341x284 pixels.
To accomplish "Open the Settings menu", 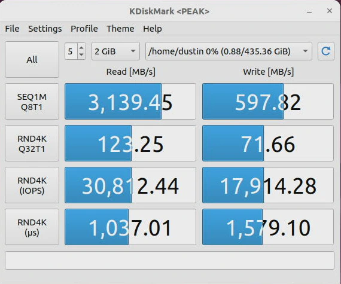I will tap(45, 29).
